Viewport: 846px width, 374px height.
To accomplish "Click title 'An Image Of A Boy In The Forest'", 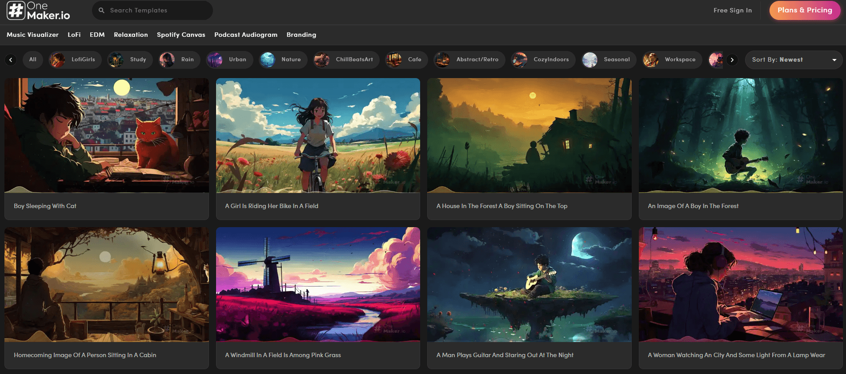I will (x=693, y=206).
